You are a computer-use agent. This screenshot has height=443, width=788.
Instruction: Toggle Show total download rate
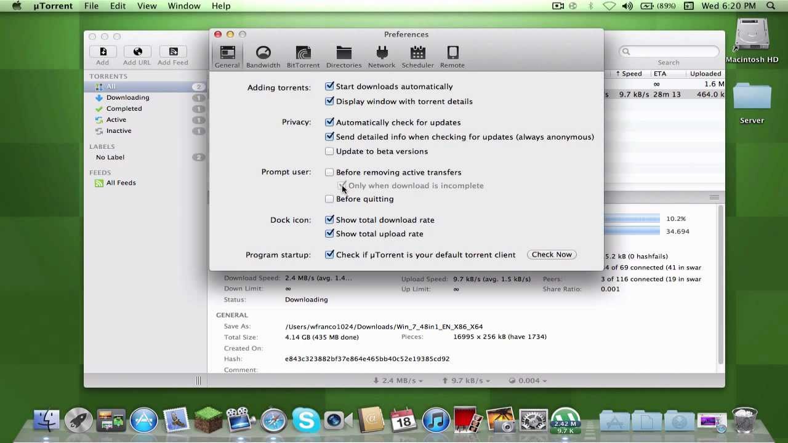[x=329, y=220]
